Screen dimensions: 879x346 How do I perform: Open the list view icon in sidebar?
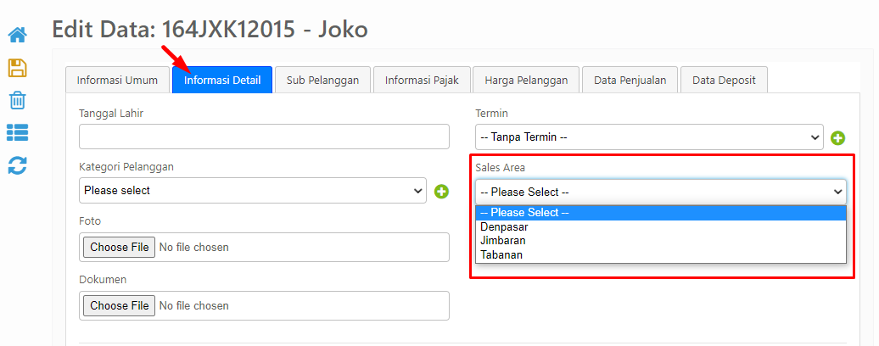click(17, 132)
